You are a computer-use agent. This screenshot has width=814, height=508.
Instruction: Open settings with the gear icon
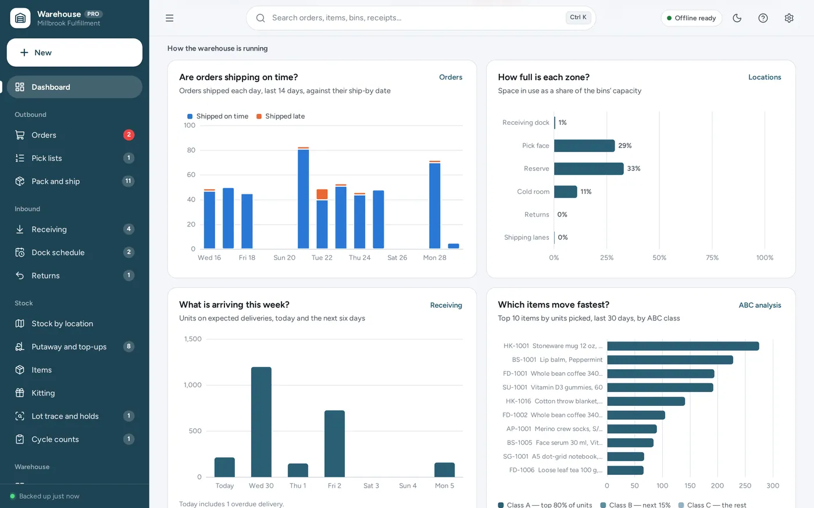789,18
